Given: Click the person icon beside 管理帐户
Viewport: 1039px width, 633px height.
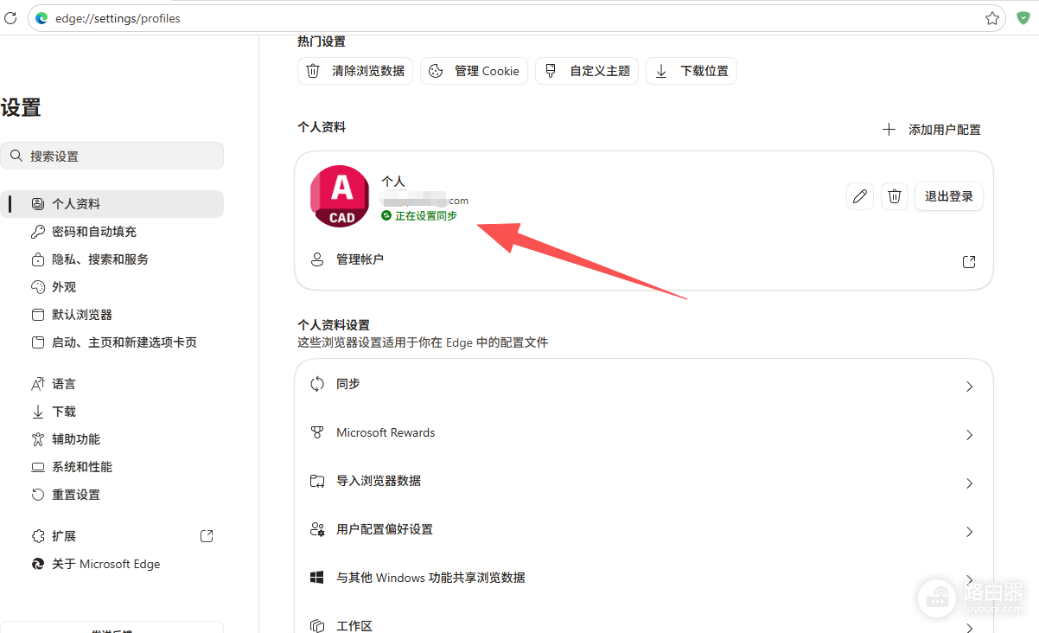Looking at the screenshot, I should click(x=317, y=259).
